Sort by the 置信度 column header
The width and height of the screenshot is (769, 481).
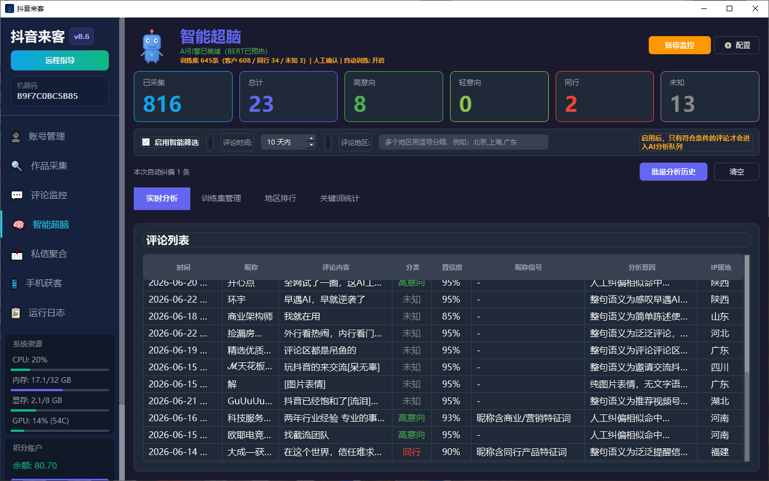coord(452,267)
